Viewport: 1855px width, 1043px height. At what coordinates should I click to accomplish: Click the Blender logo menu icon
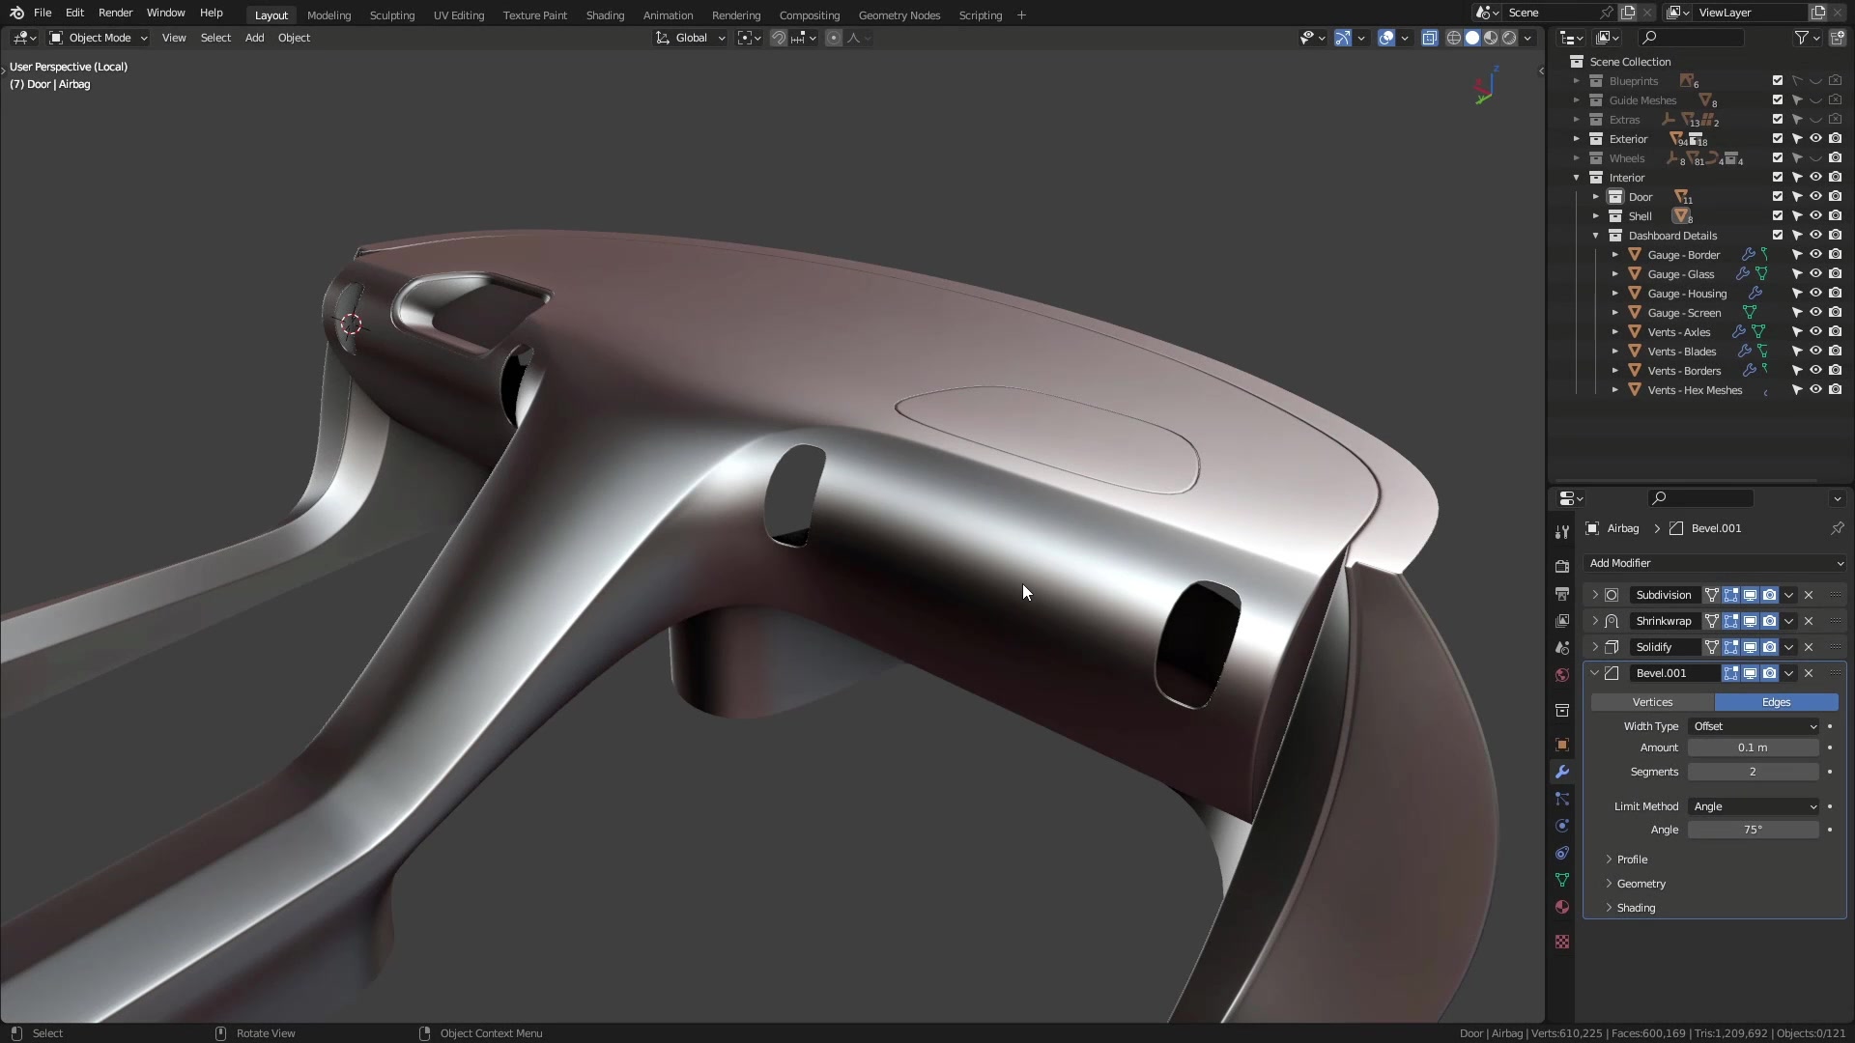pos(16,13)
